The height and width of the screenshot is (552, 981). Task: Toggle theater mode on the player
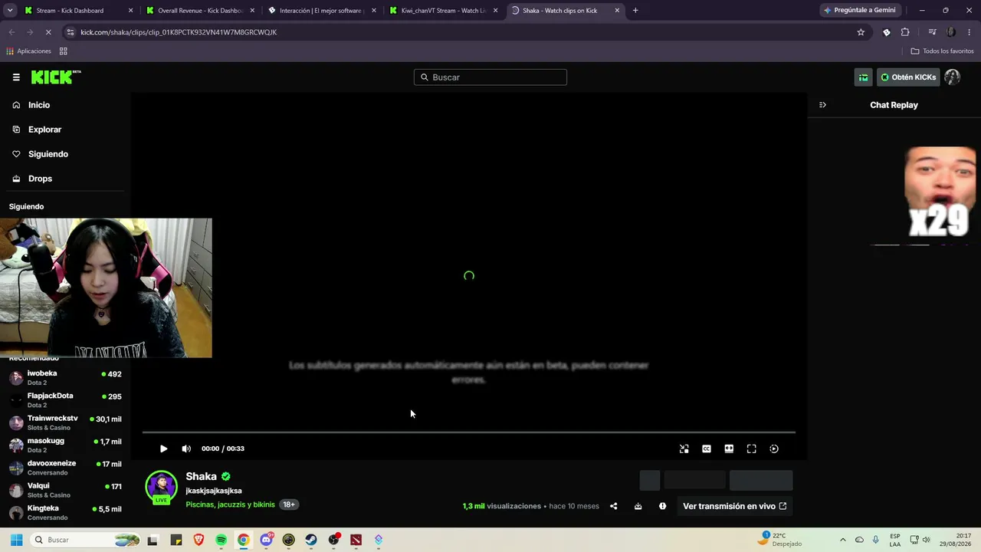pyautogui.click(x=729, y=449)
